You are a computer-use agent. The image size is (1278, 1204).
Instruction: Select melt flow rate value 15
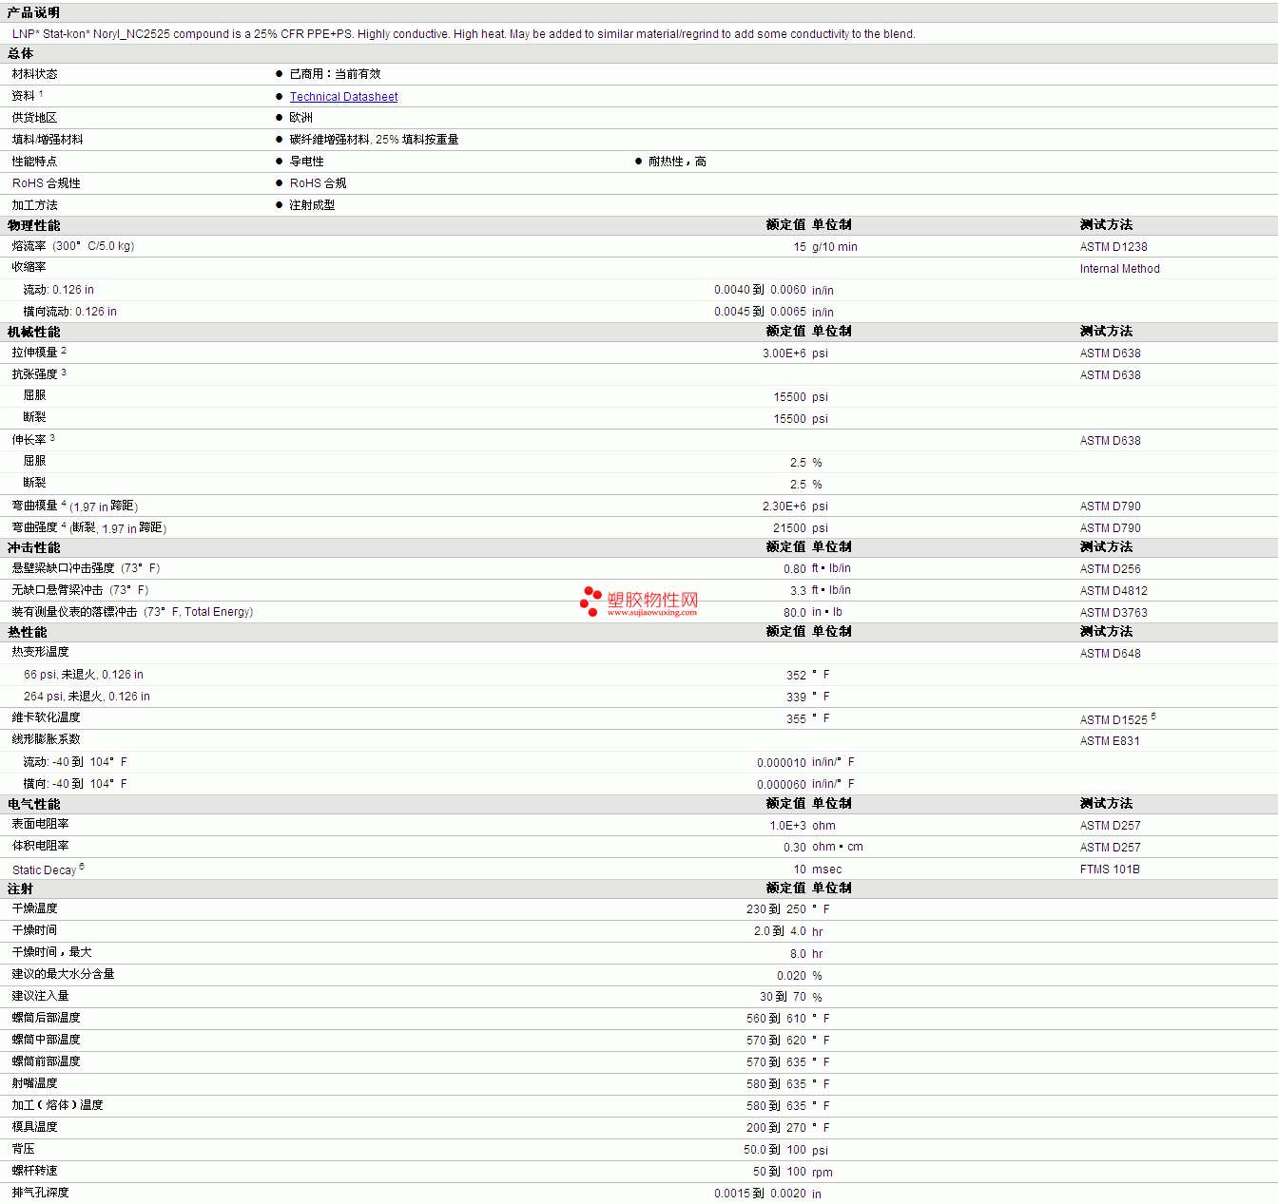coord(800,247)
